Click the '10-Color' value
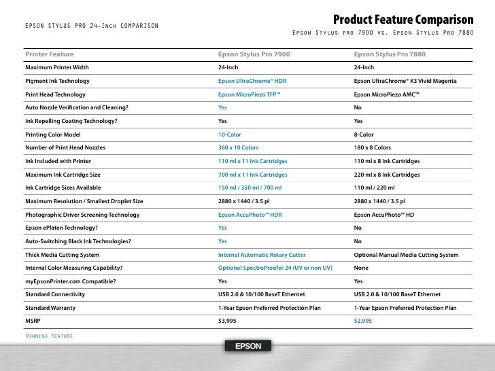 [230, 135]
